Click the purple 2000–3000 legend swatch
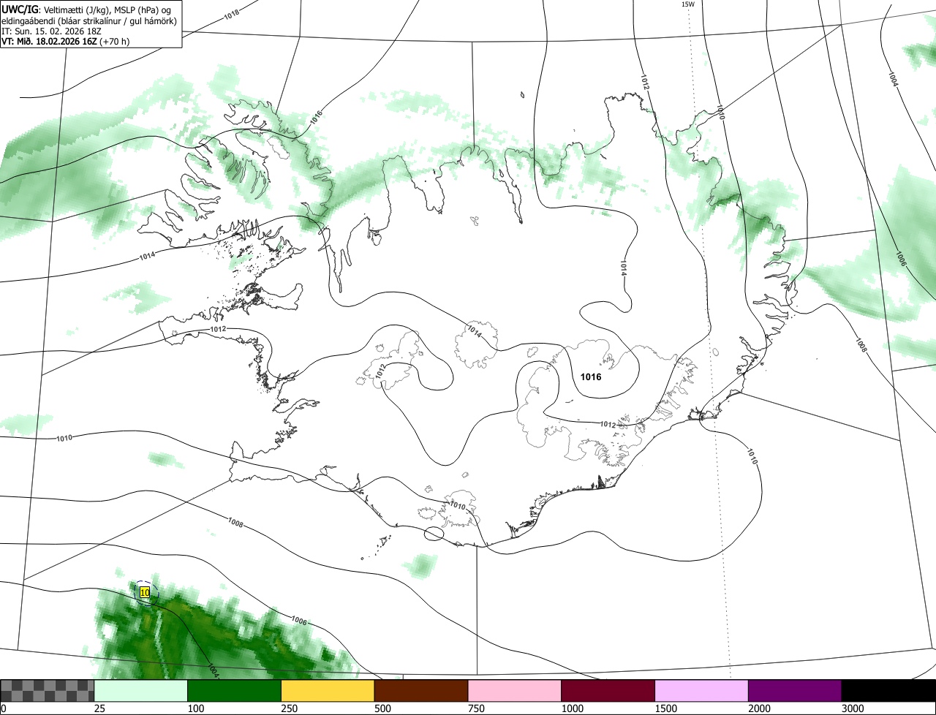This screenshot has width=936, height=715. point(795,691)
